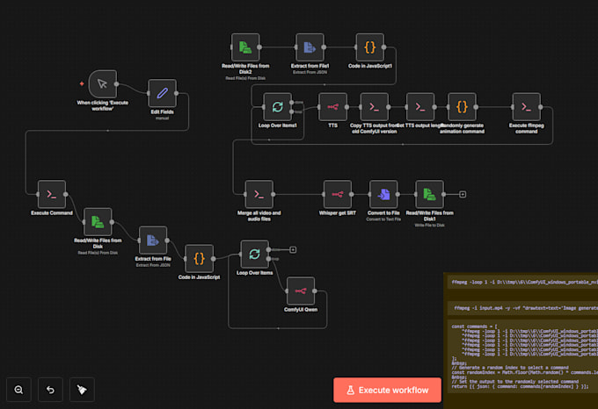Click the sticky note with ffmpeg commands
The height and width of the screenshot is (409, 598).
tap(521, 341)
